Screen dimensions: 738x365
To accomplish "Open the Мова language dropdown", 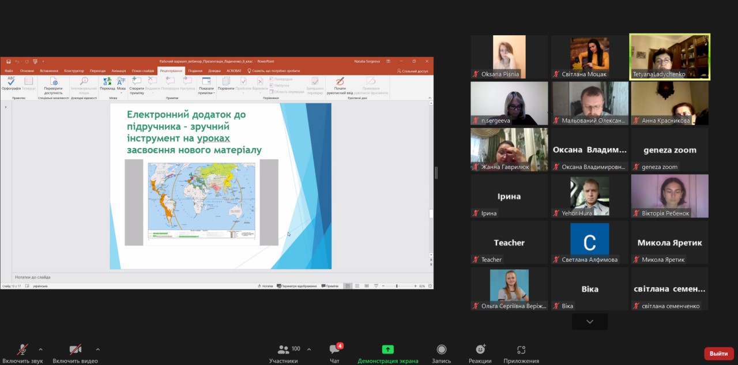I will pos(121,85).
